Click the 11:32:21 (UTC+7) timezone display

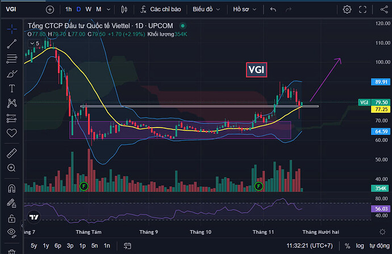[310, 245]
